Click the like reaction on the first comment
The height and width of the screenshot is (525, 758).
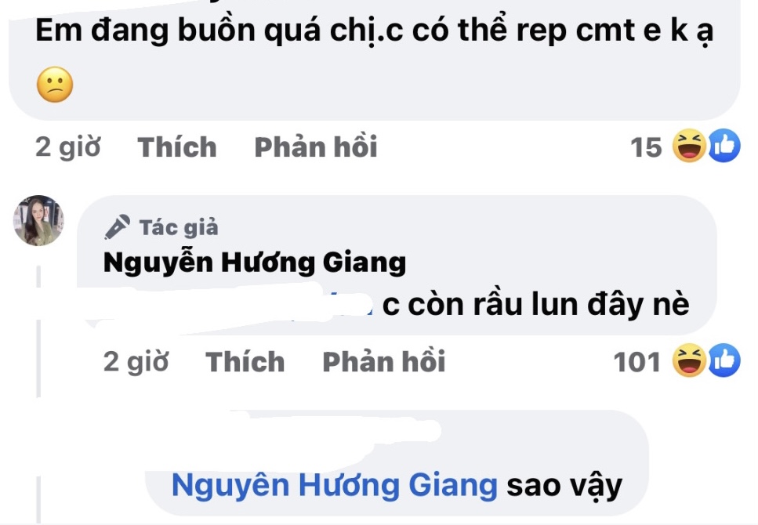[x=724, y=146]
